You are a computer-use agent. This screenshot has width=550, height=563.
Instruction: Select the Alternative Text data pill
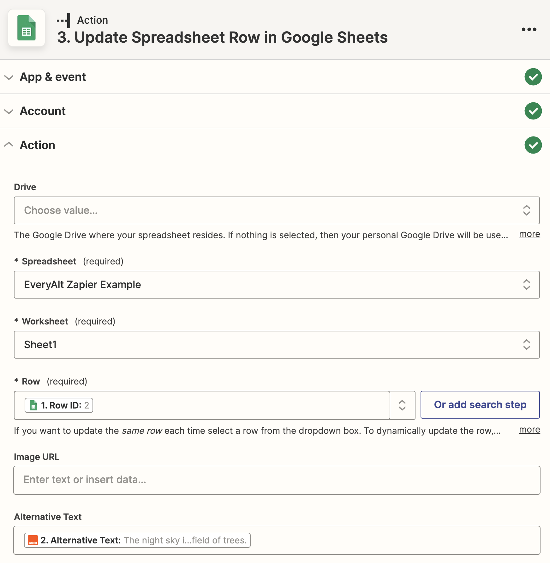(137, 540)
